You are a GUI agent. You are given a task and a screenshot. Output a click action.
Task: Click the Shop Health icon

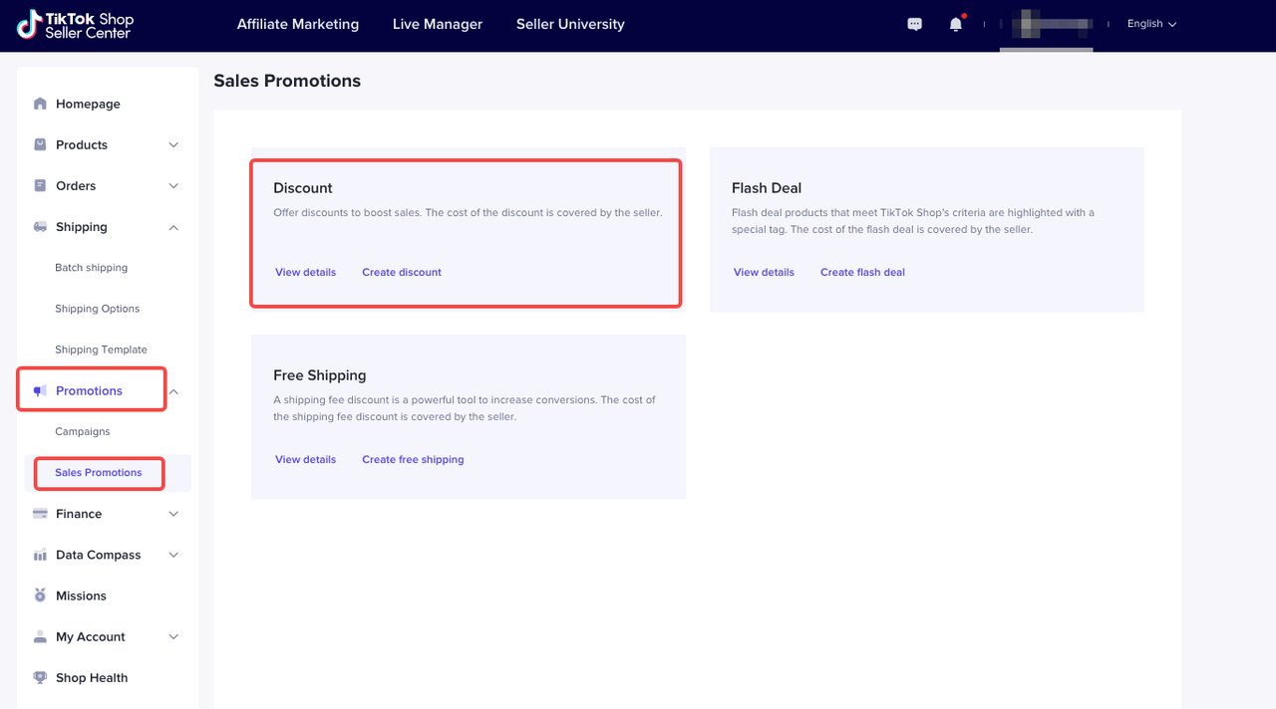40,677
